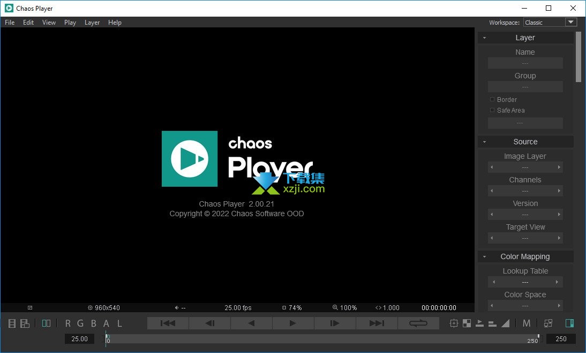Toggle the teal two-pane compare view icon

pyautogui.click(x=47, y=323)
